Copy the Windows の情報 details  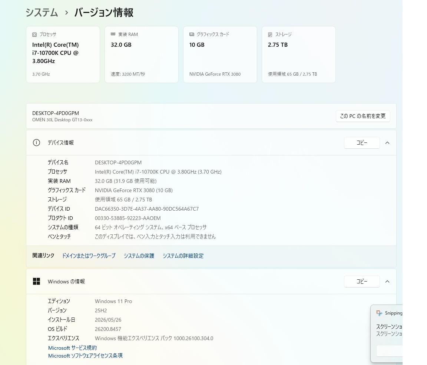362,282
